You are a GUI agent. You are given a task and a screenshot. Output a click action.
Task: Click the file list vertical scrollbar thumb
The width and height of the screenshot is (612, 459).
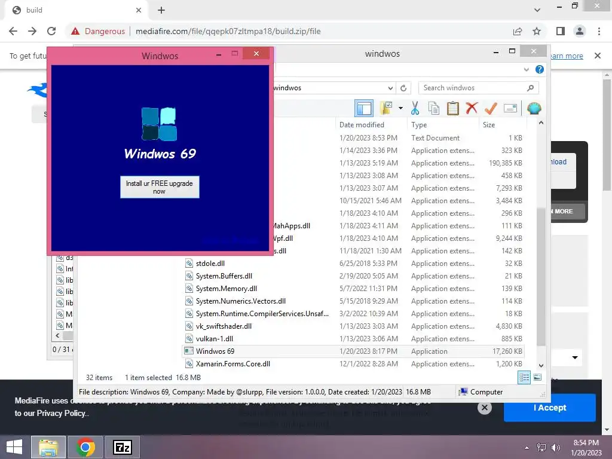coord(541,276)
